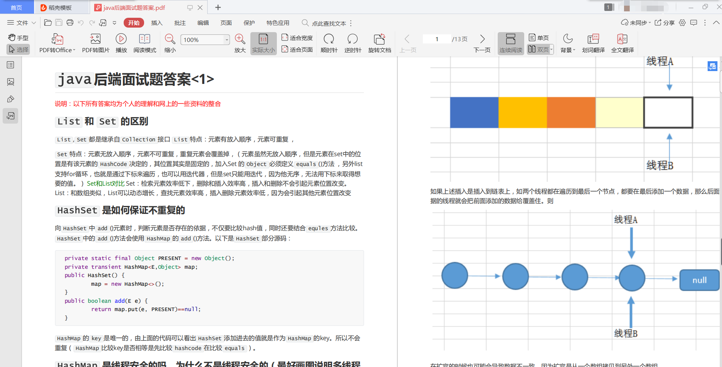722x367 pixels.
Task: Go to previous page (上一页)
Action: click(408, 43)
